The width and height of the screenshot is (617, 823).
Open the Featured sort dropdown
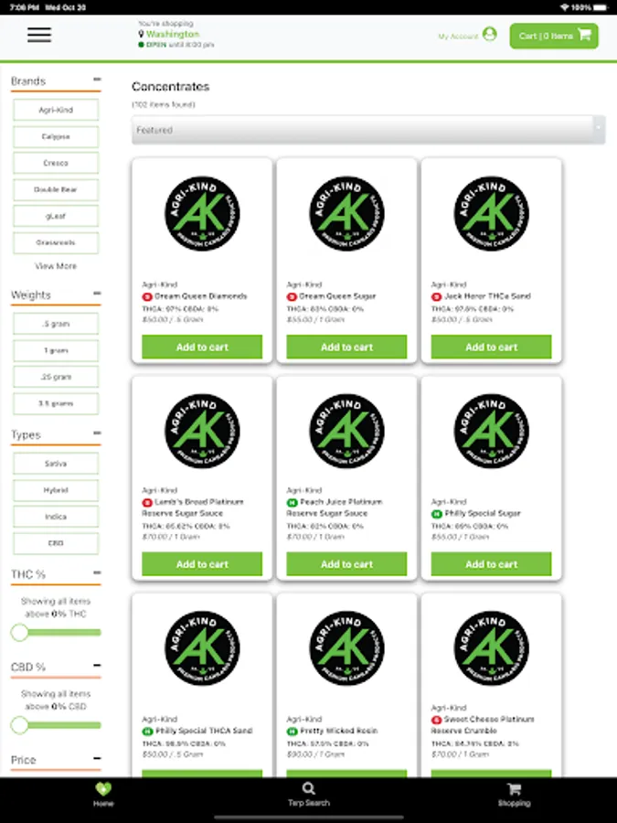pyautogui.click(x=368, y=130)
